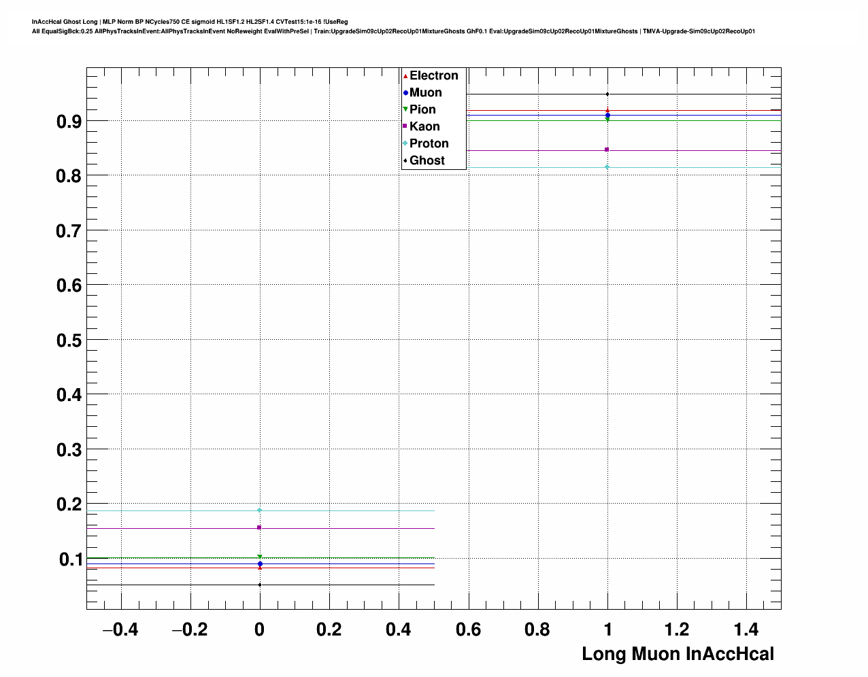Click the Kaon data point at x=1

pyautogui.click(x=607, y=150)
